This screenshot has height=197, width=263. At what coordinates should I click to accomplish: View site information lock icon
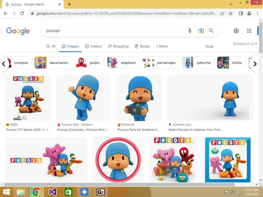click(32, 13)
